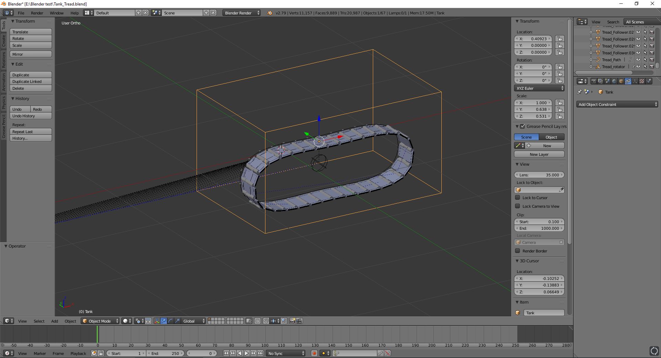Select the rotate manipulator arc icon
661x358 pixels.
coord(170,321)
